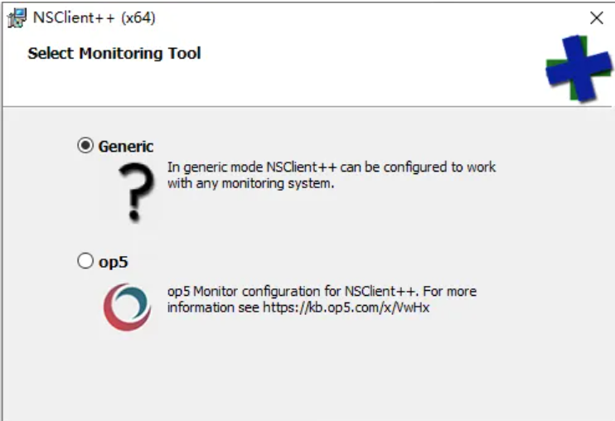Click the blue and green plus logo

579,67
